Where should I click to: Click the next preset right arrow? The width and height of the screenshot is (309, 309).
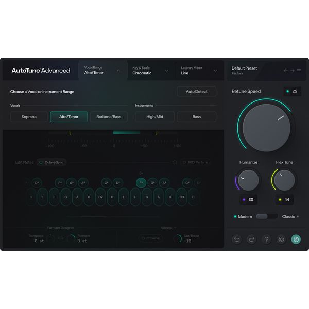point(292,71)
